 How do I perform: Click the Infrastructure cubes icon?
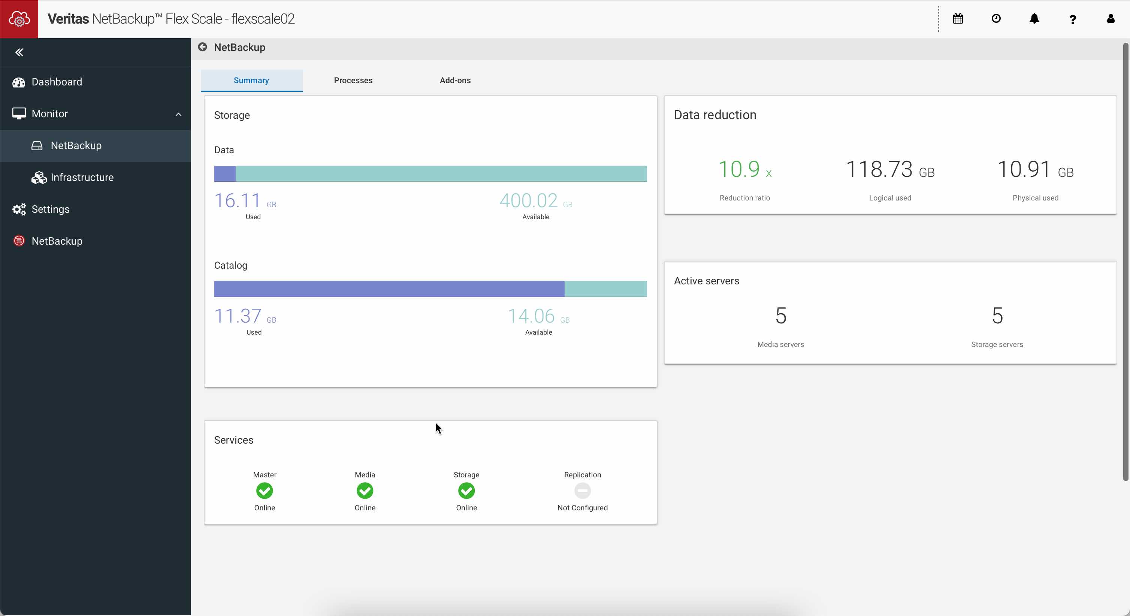point(39,178)
